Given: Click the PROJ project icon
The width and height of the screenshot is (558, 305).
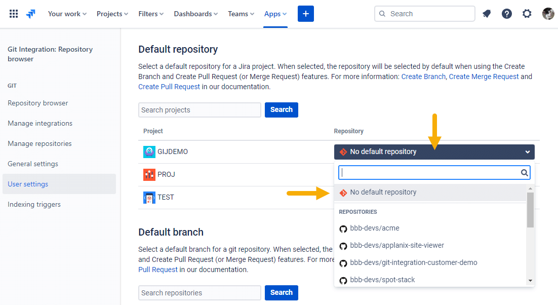Looking at the screenshot, I should click(x=149, y=175).
